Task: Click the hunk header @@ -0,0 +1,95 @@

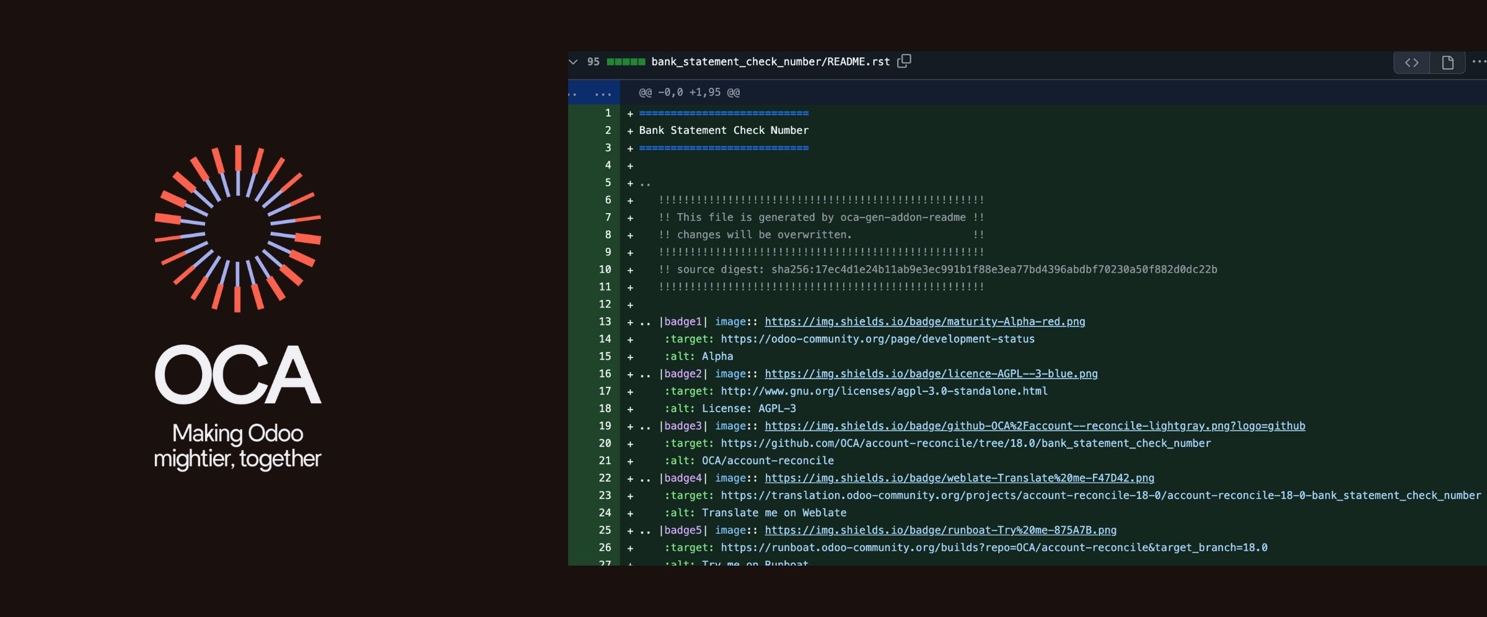Action: 689,92
